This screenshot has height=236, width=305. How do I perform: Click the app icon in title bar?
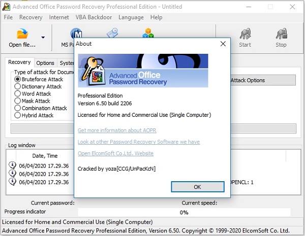(x=6, y=7)
